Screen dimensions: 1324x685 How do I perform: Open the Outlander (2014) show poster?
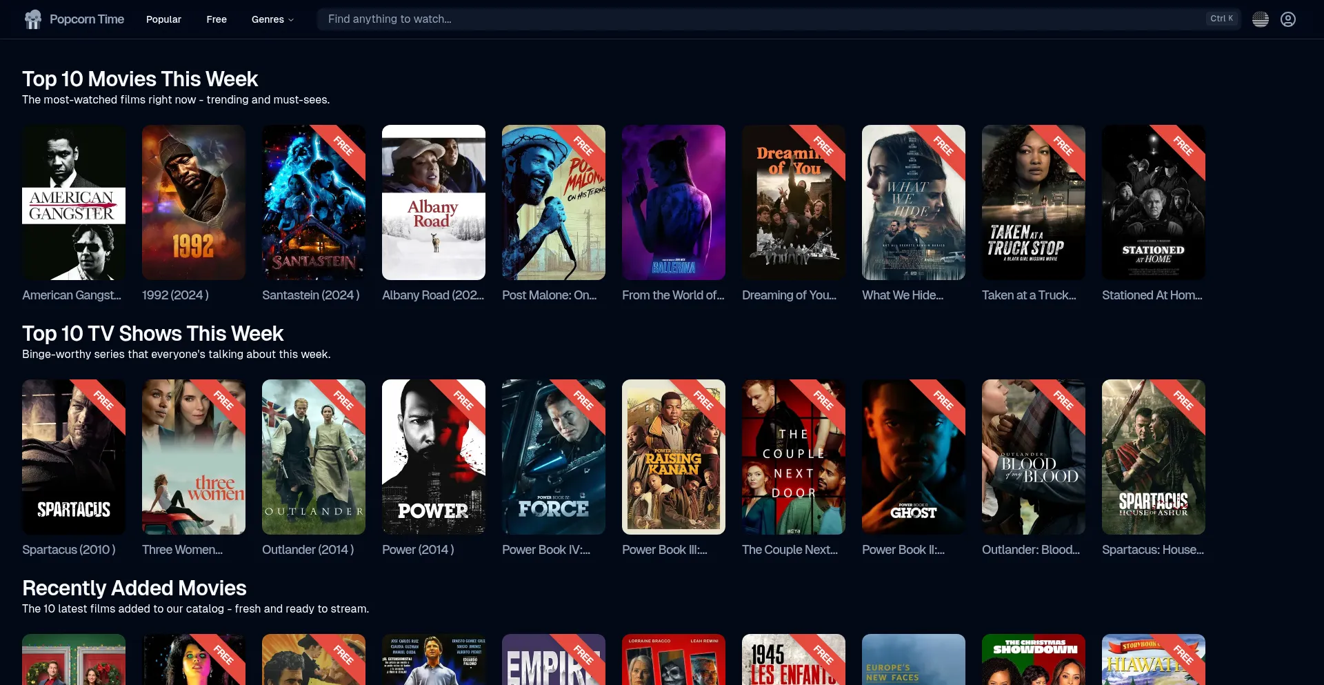click(313, 457)
